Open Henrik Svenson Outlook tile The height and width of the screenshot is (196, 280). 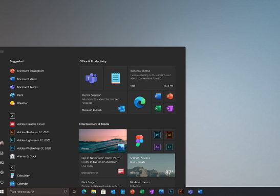(103, 102)
